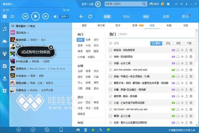
Task: Switch to the 歌词 tab
Action: tap(185, 17)
